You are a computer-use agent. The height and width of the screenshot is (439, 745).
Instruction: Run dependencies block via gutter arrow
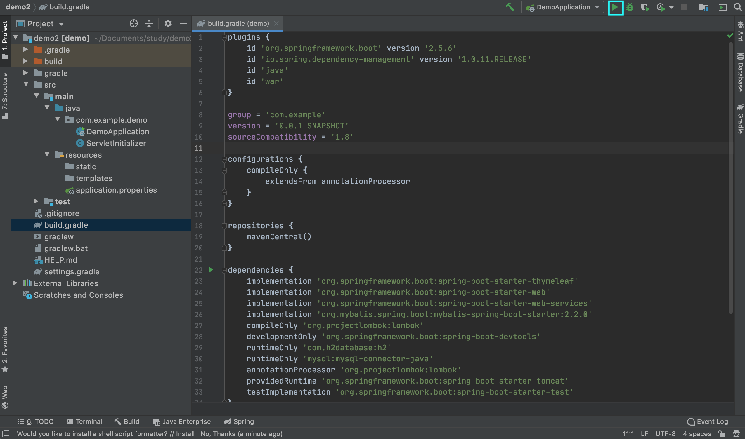tap(211, 270)
